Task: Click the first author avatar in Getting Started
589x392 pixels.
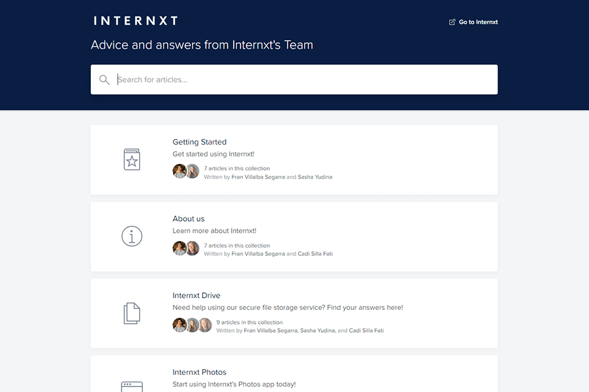Action: coord(179,171)
